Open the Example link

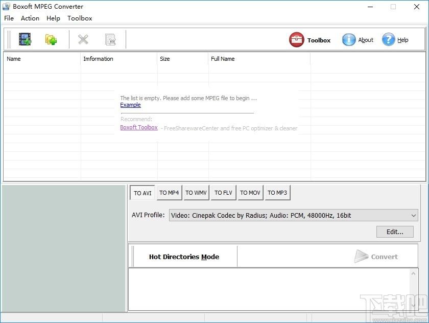click(x=131, y=105)
